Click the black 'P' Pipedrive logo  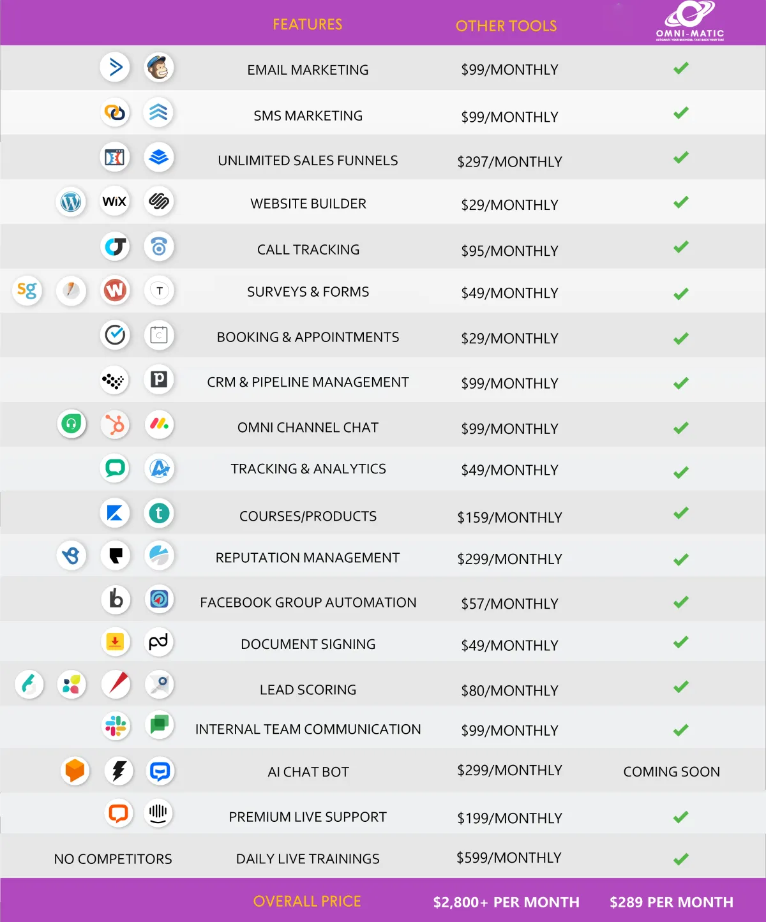point(159,380)
